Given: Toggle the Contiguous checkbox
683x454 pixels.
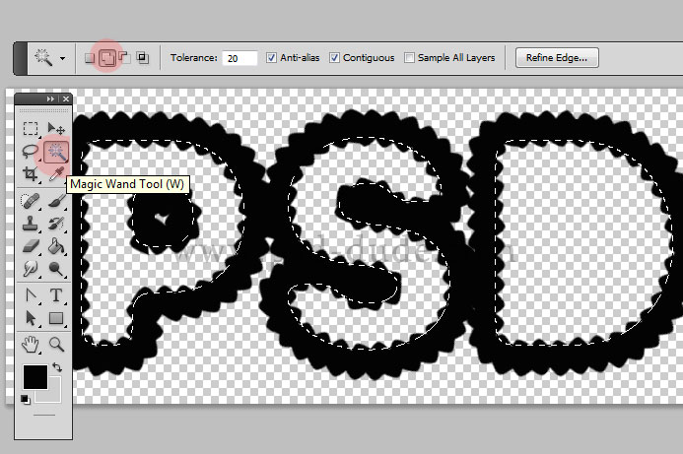Looking at the screenshot, I should click(334, 57).
